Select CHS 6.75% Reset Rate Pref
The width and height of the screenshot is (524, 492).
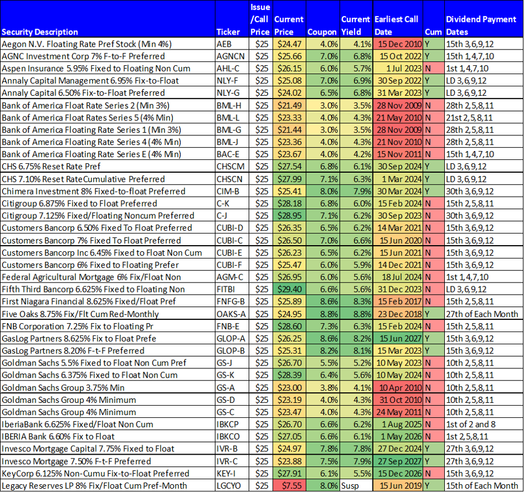[108, 167]
